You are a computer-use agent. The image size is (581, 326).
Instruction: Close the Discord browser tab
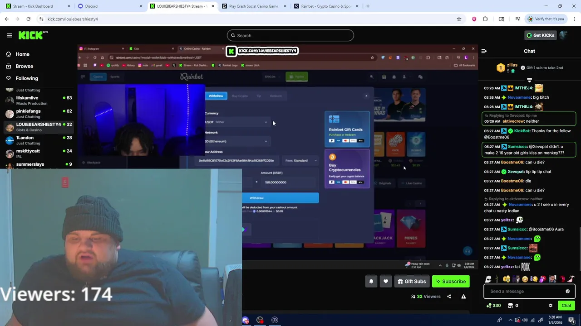click(x=141, y=6)
